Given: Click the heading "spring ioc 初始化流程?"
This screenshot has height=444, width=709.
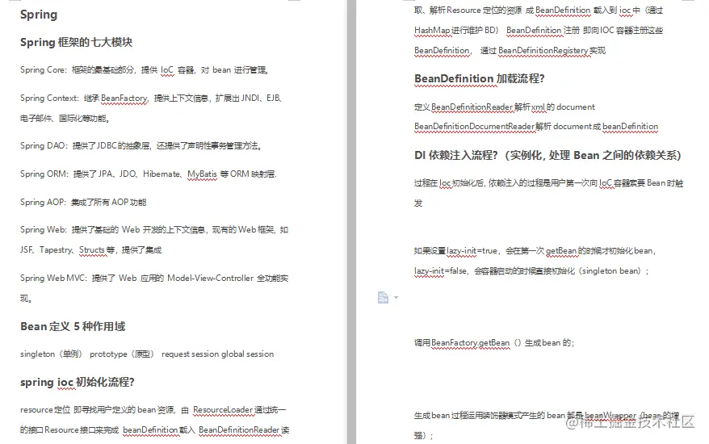Looking at the screenshot, I should [78, 383].
